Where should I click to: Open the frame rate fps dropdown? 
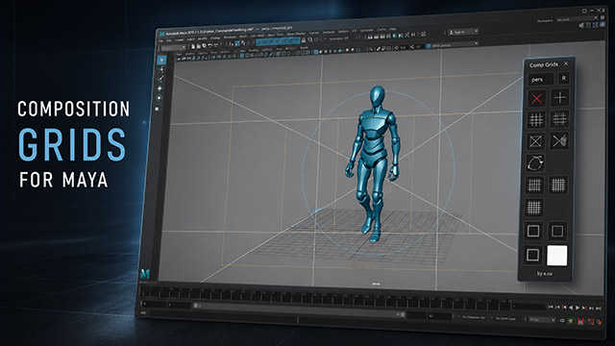[542, 320]
